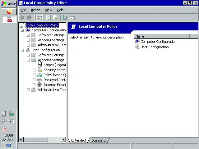Switch to the Standard tab
Image resolution: width=199 pixels, height=149 pixels.
99,140
